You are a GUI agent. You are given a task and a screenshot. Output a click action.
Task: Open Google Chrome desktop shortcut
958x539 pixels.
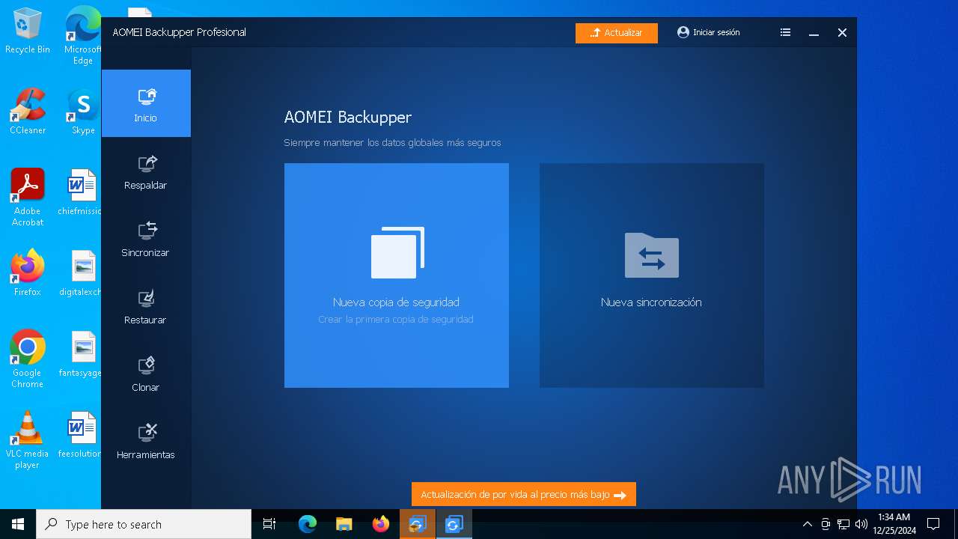click(x=28, y=359)
